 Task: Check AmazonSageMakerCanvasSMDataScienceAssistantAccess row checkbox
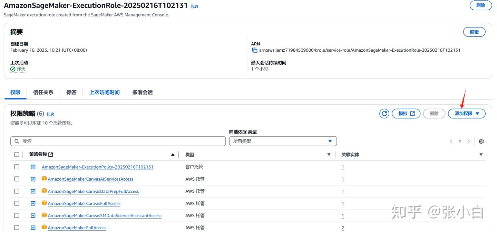click(17, 215)
